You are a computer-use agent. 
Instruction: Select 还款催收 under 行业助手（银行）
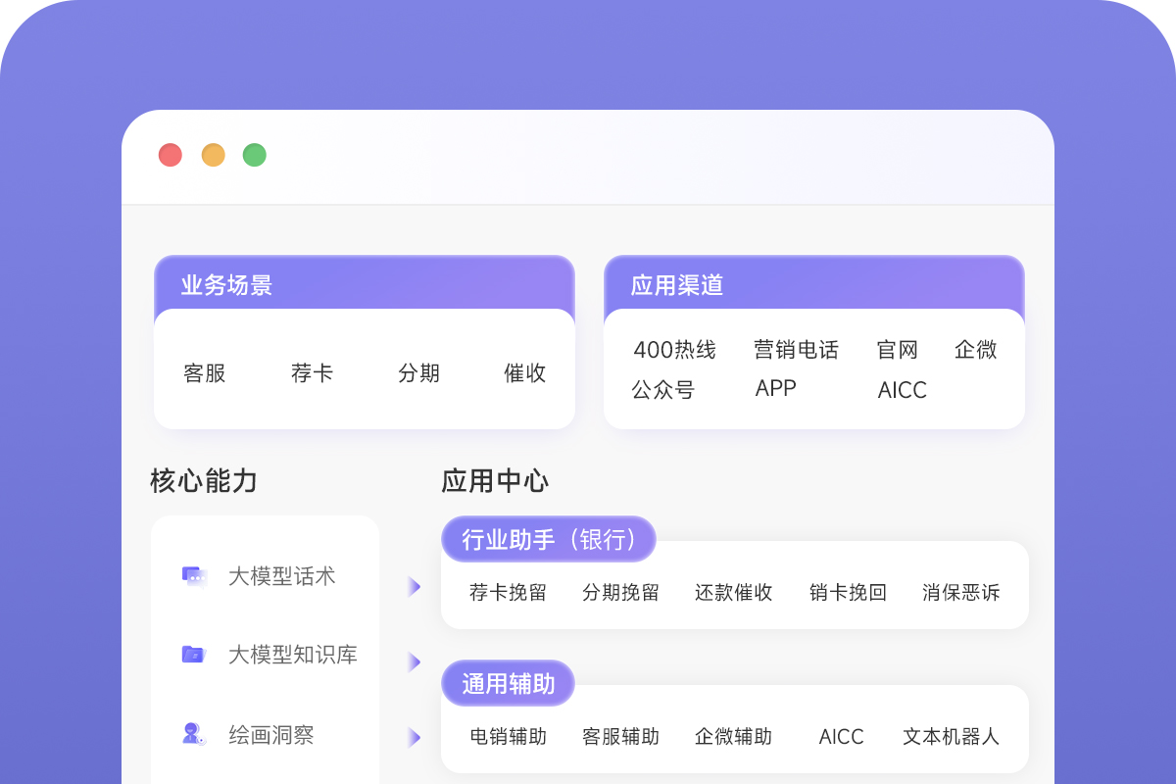pos(733,592)
